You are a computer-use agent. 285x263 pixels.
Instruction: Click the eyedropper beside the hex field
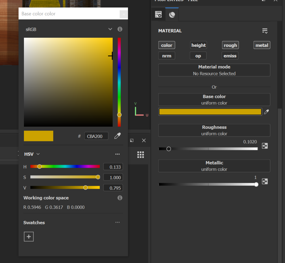118,136
